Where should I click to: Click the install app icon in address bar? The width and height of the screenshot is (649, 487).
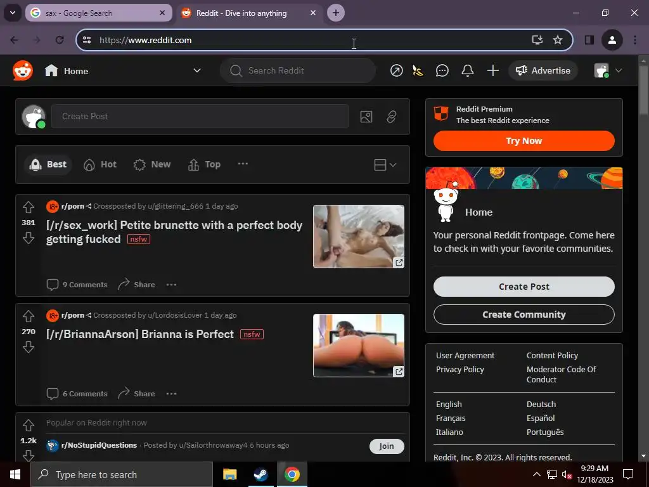pos(537,40)
